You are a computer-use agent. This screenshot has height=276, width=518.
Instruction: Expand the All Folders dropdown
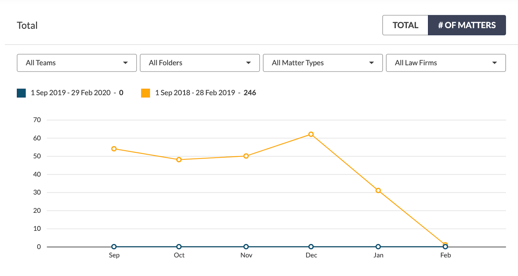200,63
